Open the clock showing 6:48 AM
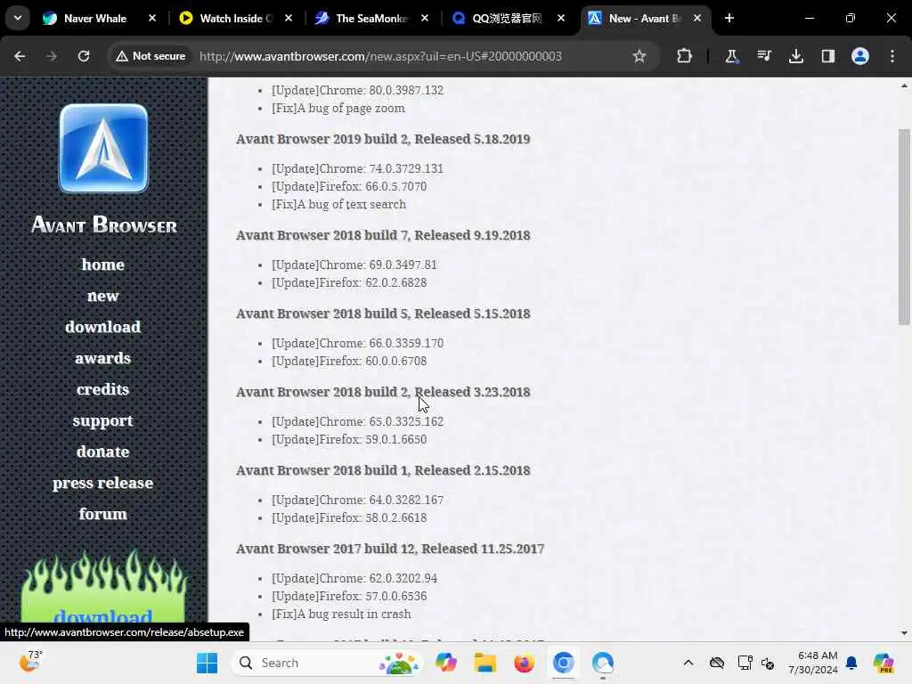The height and width of the screenshot is (684, 912). click(813, 663)
